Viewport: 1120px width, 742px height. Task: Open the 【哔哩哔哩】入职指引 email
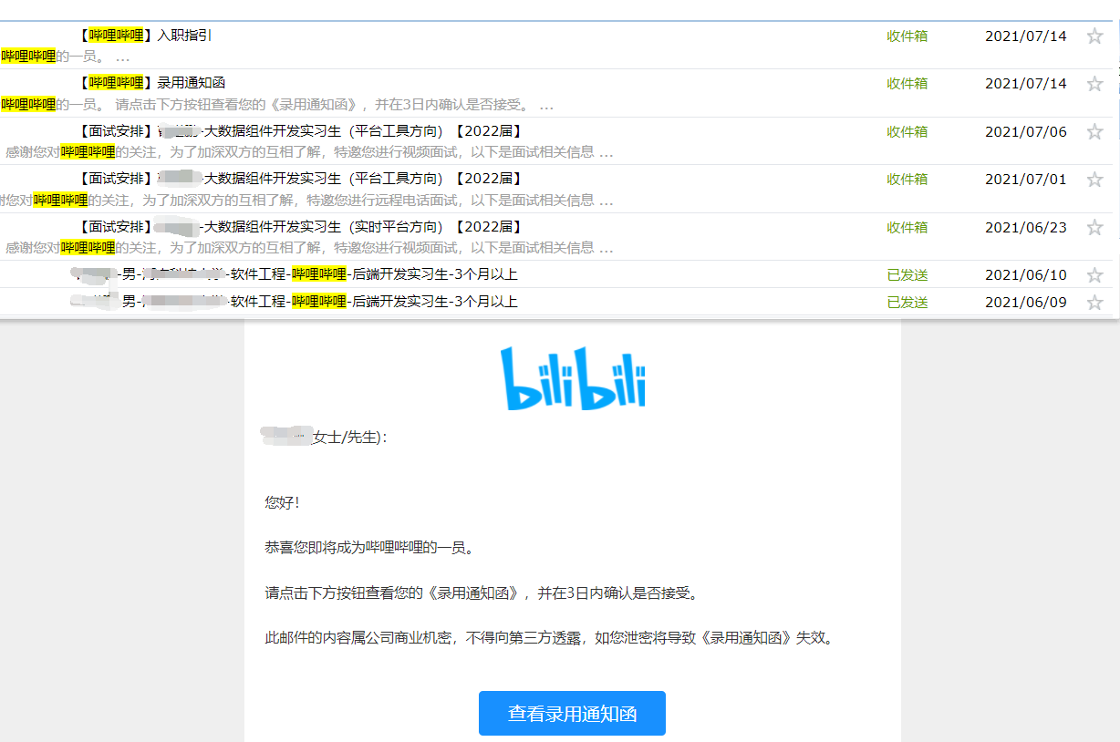click(146, 36)
